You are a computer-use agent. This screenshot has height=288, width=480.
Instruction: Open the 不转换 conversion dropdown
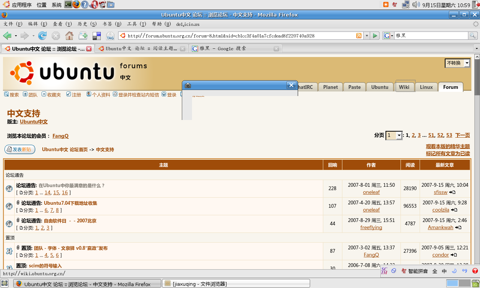(x=457, y=63)
